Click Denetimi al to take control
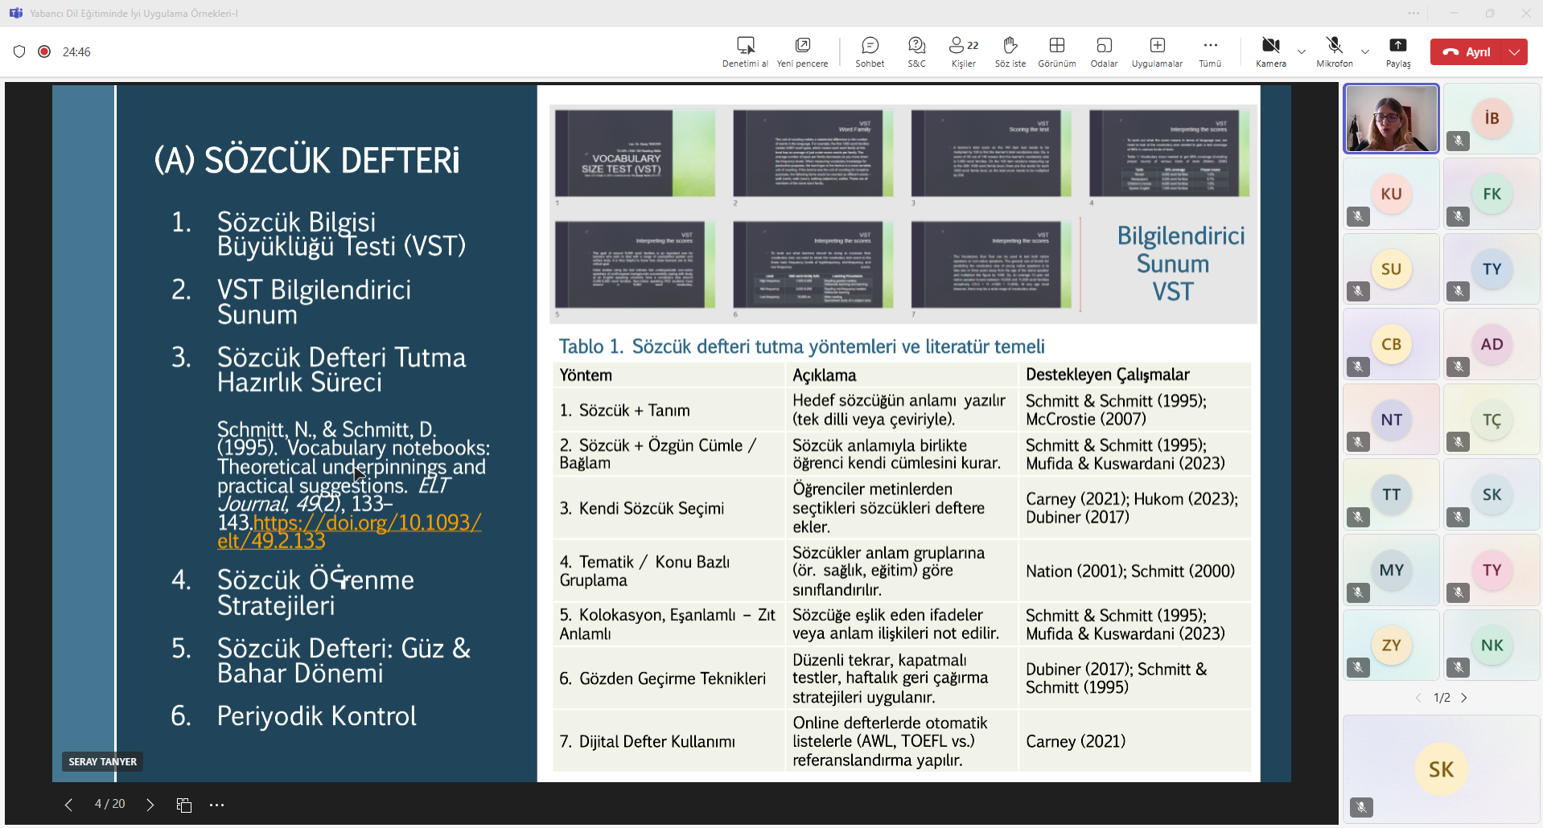1543x828 pixels. (x=745, y=51)
